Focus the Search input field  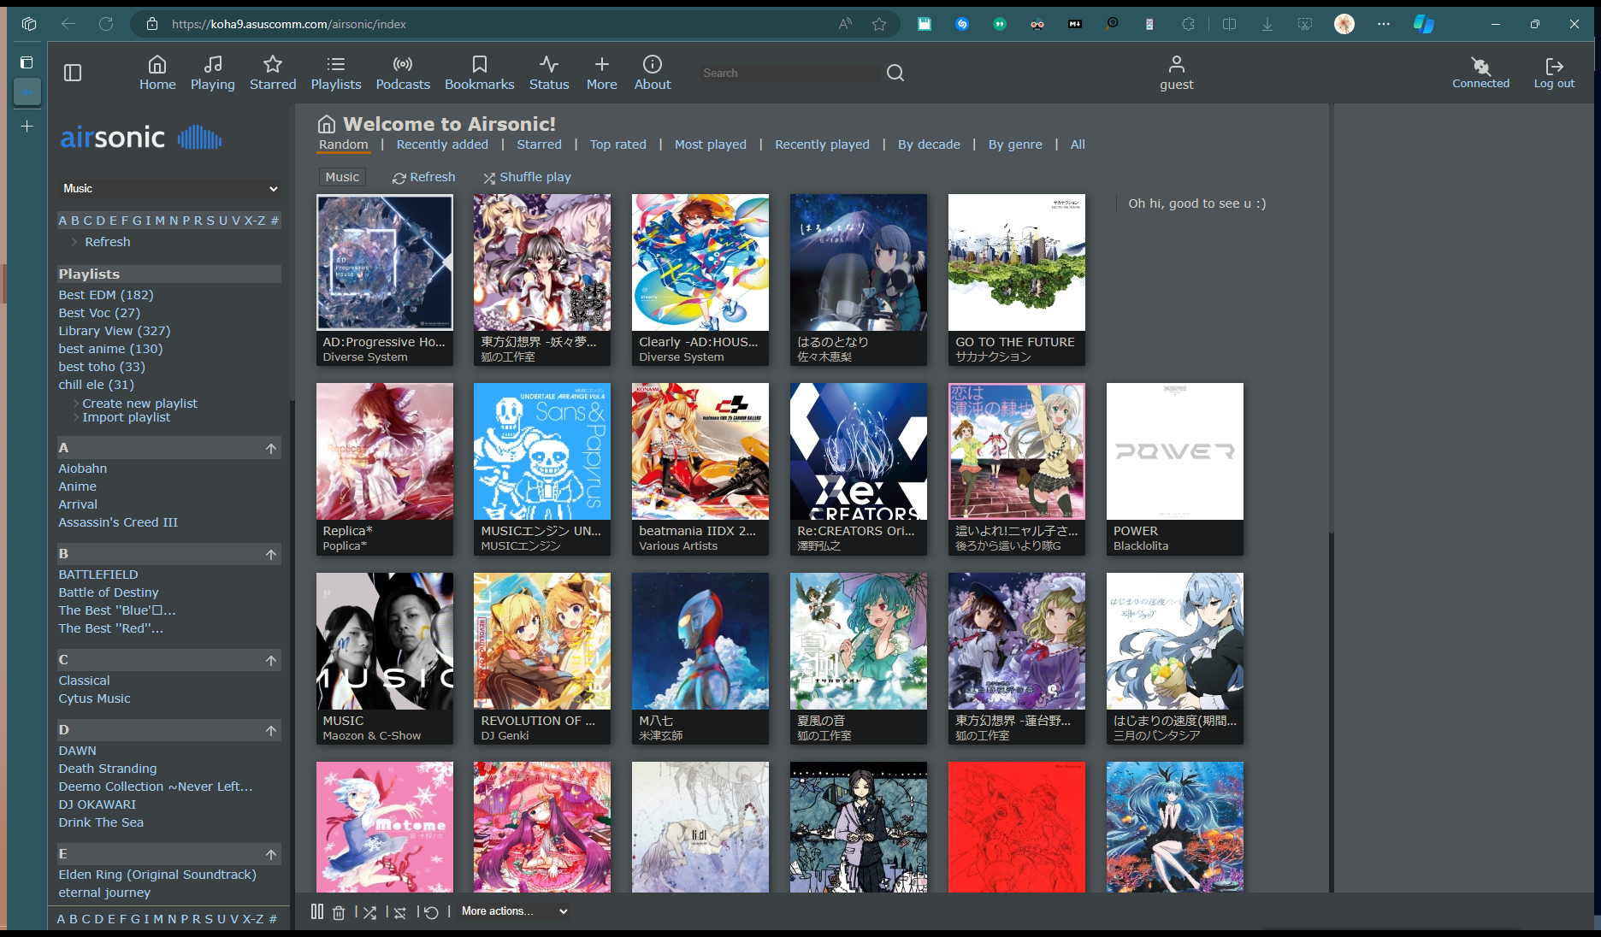789,73
